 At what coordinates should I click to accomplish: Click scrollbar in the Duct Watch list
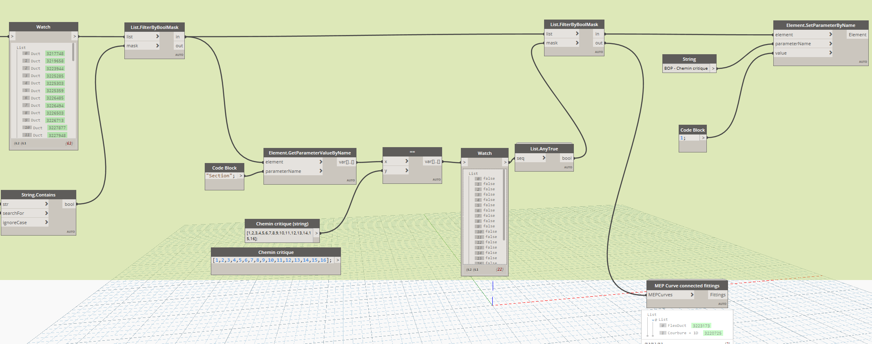click(73, 52)
